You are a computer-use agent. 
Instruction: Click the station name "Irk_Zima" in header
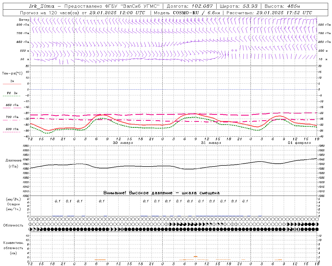pyautogui.click(x=42, y=6)
